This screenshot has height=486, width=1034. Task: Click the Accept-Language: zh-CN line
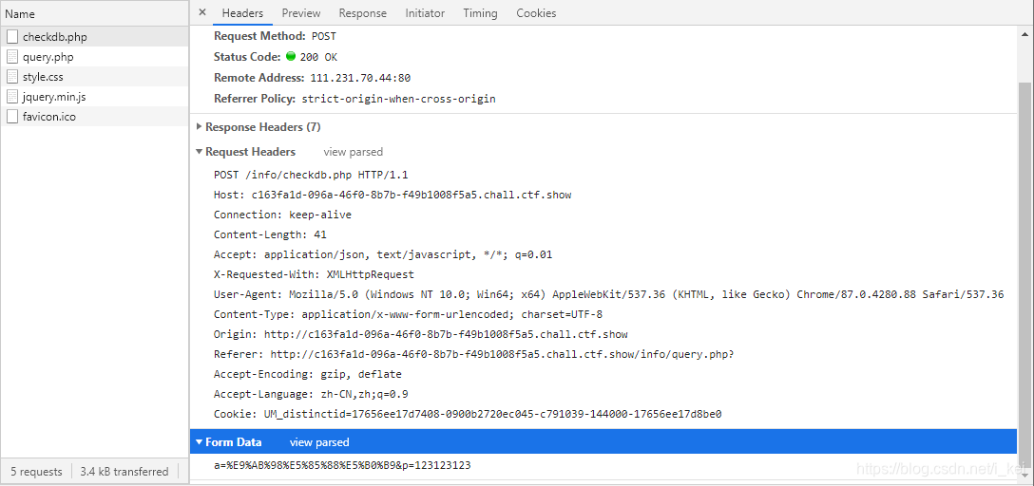coord(312,394)
